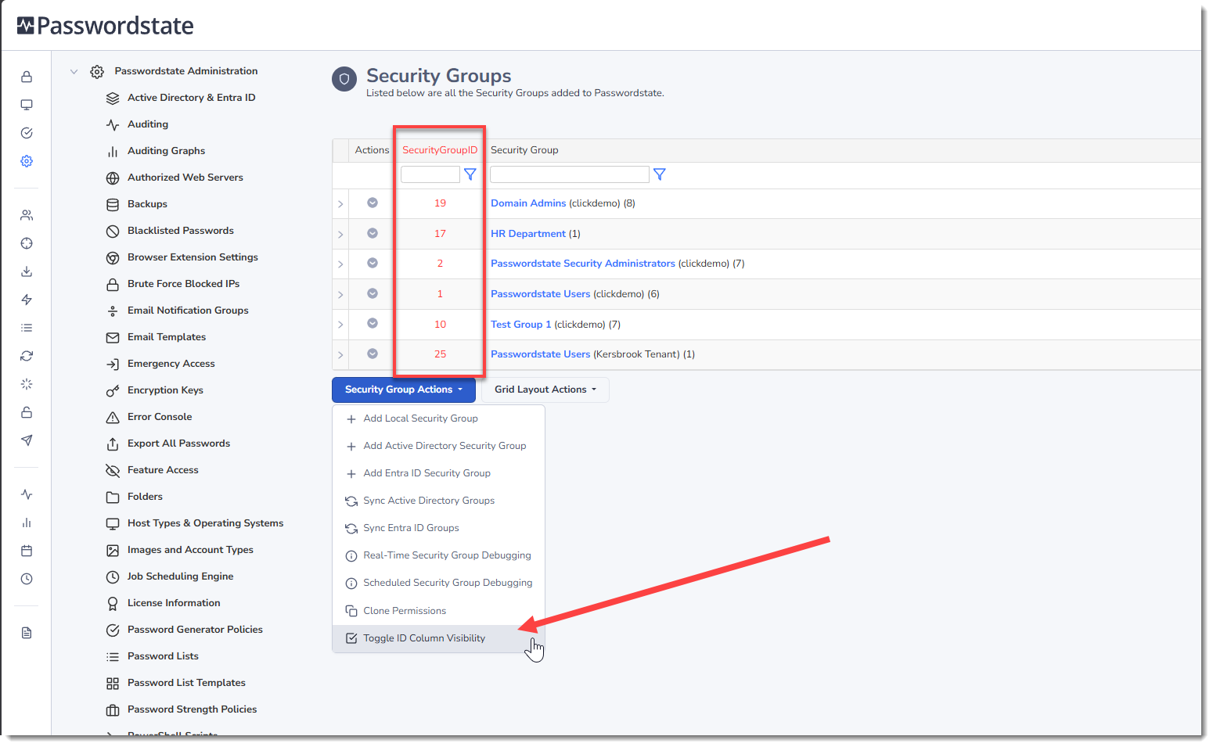Open Passwordstate Users (Kersbrook Tenant) link
This screenshot has width=1213, height=747.
click(x=541, y=354)
